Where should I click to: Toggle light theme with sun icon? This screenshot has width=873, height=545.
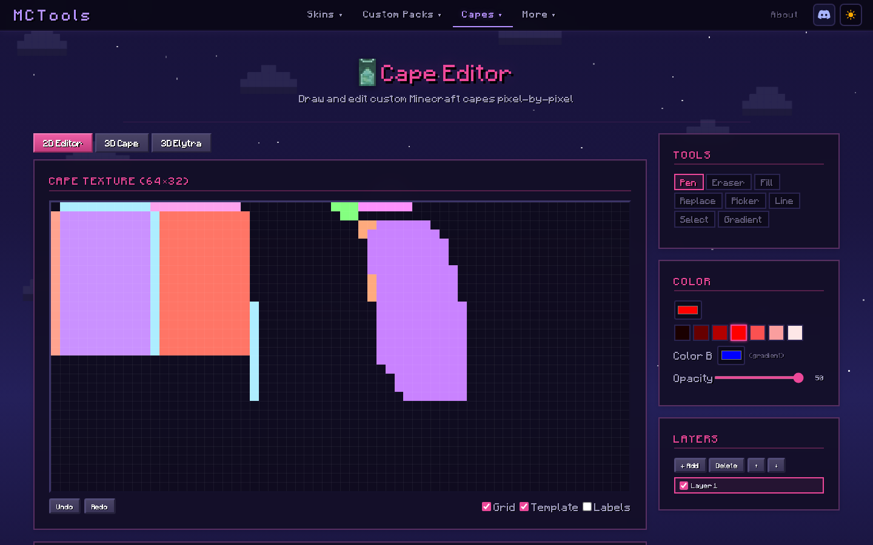(x=851, y=15)
